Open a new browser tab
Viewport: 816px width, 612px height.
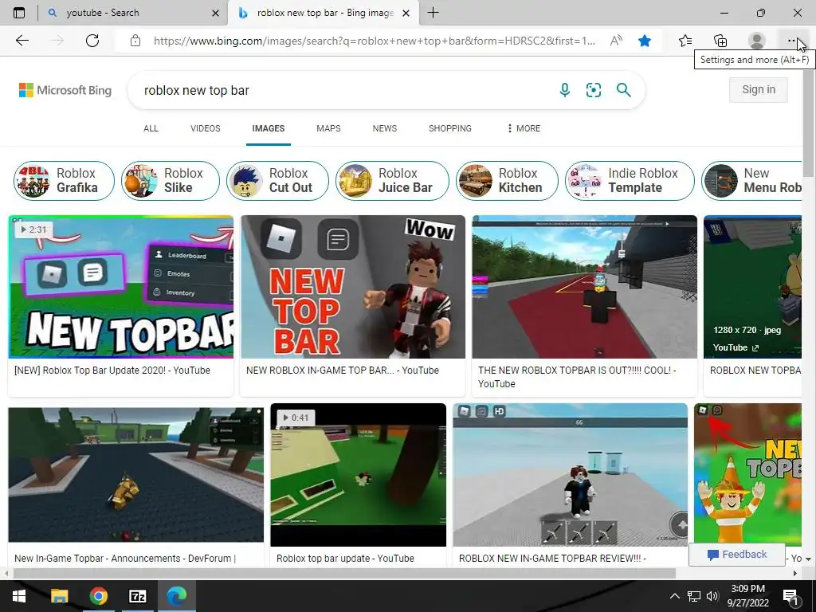coord(433,13)
